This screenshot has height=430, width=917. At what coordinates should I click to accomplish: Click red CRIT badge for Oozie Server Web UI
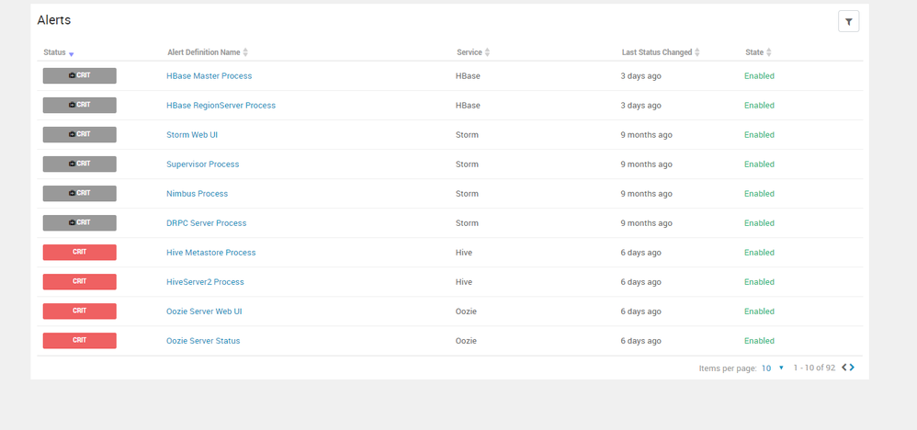[79, 311]
